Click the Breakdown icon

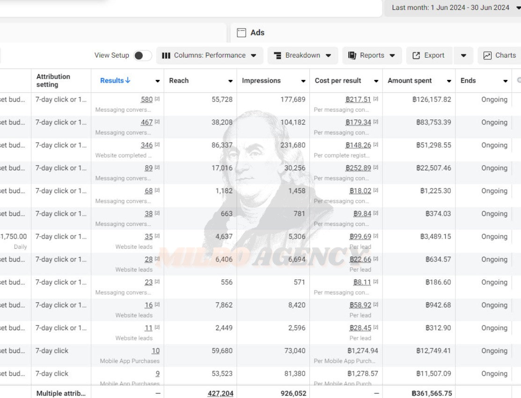click(278, 56)
